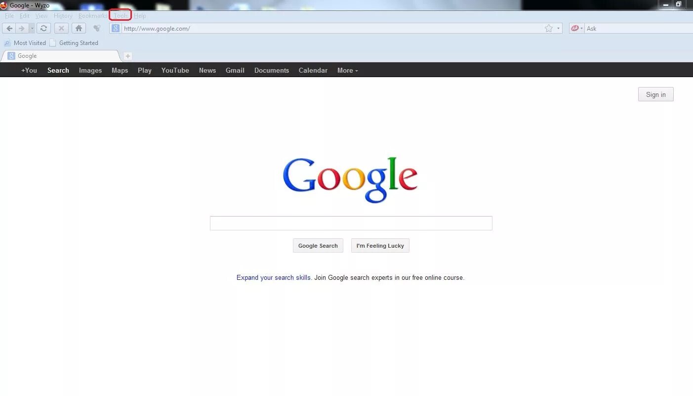Image resolution: width=693 pixels, height=396 pixels.
Task: Click the Wyzo icon beside Home button
Action: (x=97, y=28)
